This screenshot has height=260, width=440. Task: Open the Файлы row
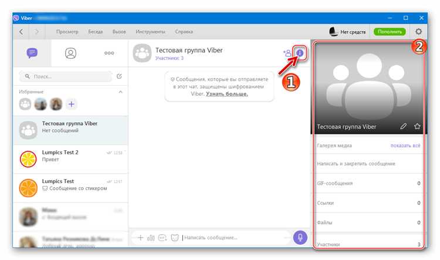369,222
